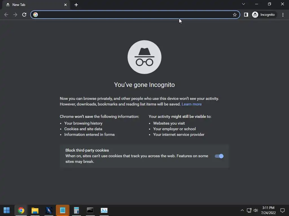Open the Calculator taskbar icon
Image resolution: width=289 pixels, height=216 pixels.
(x=76, y=210)
